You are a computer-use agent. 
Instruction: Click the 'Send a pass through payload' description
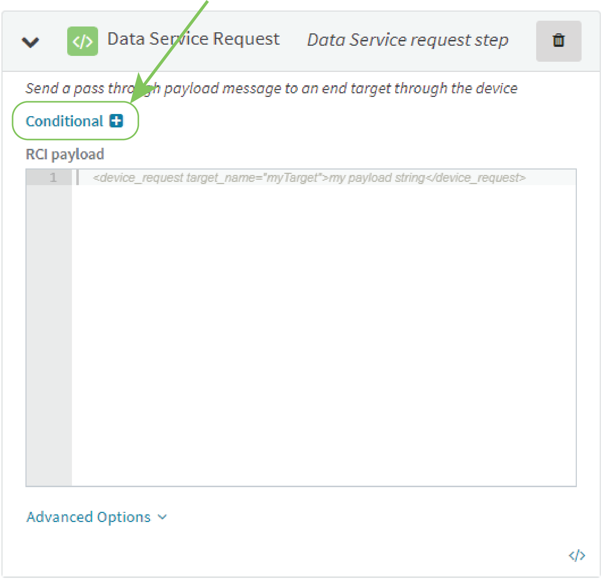pyautogui.click(x=271, y=89)
